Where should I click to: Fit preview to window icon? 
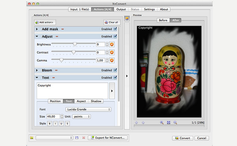coord(169,122)
